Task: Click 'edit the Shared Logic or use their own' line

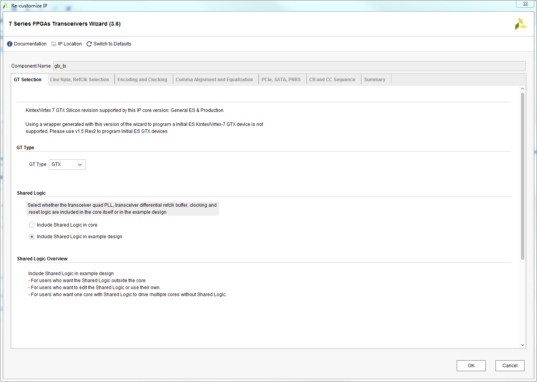Action: (94, 288)
